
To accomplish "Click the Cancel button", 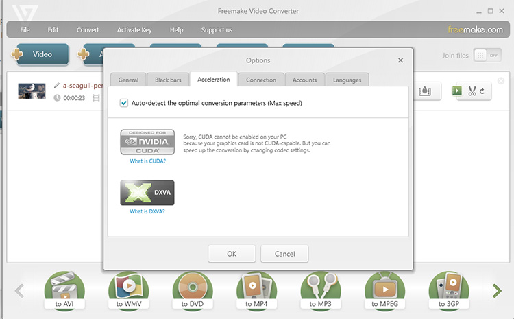I will click(284, 254).
